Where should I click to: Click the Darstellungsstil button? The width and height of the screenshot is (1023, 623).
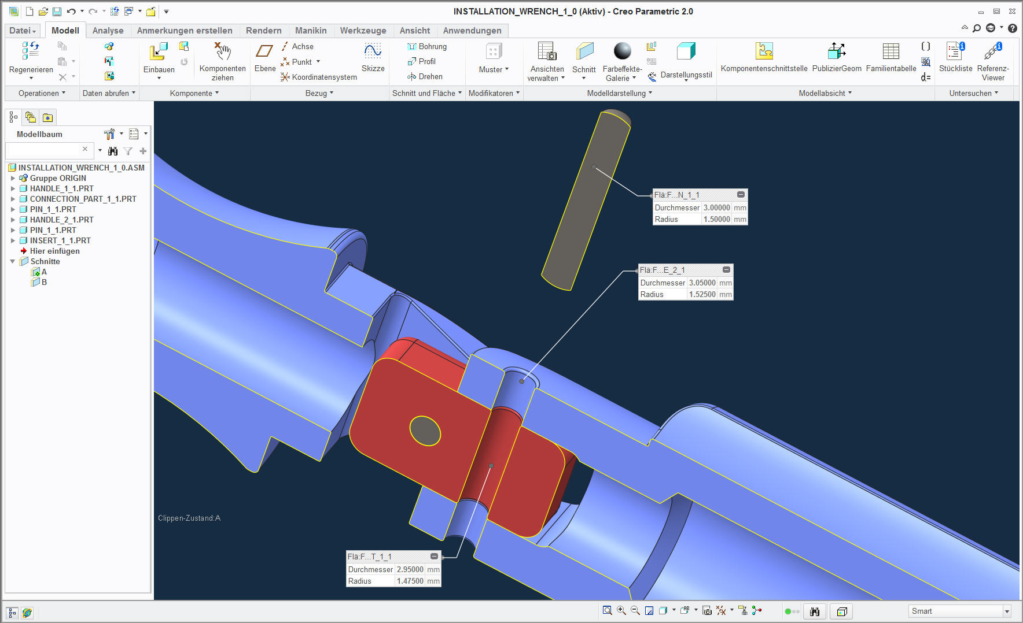click(686, 61)
